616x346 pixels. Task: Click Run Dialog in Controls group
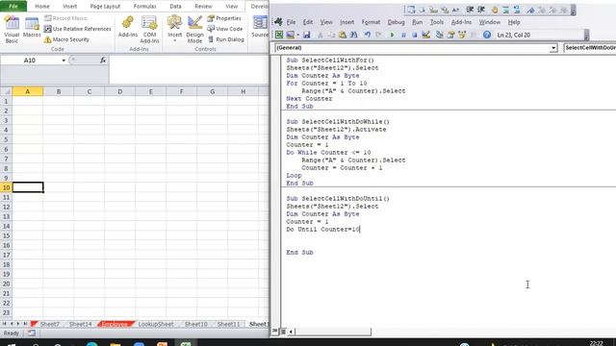226,39
